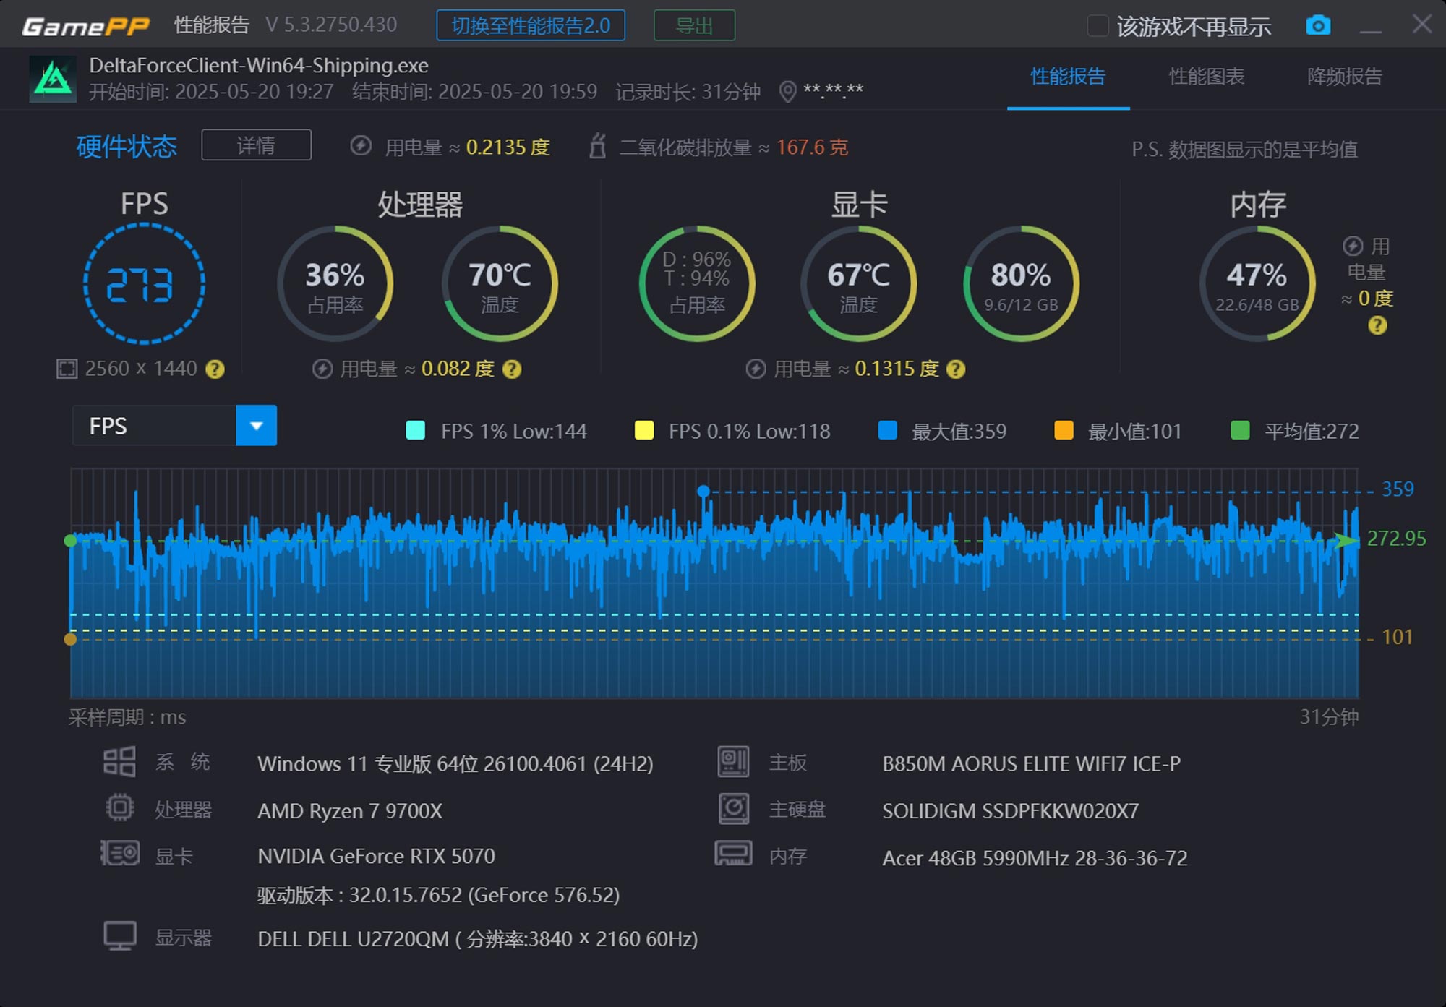The image size is (1446, 1007).
Task: Click the orange minimum 101 chart marker
Action: (x=70, y=639)
